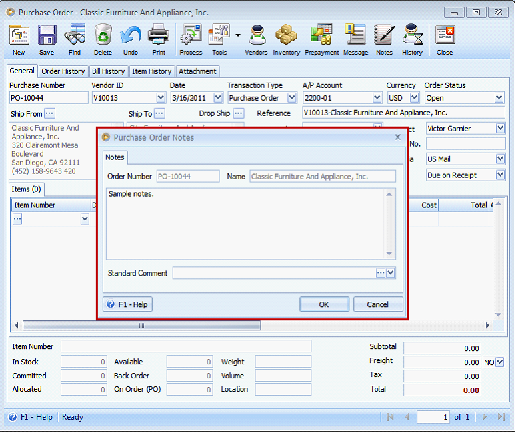Click the Undo toolbar icon
The image size is (516, 433).
(x=131, y=39)
